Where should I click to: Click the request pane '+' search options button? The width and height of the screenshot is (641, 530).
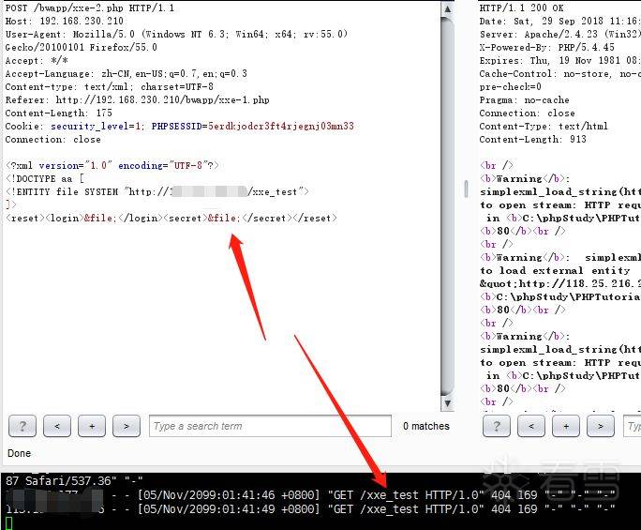[x=92, y=426]
